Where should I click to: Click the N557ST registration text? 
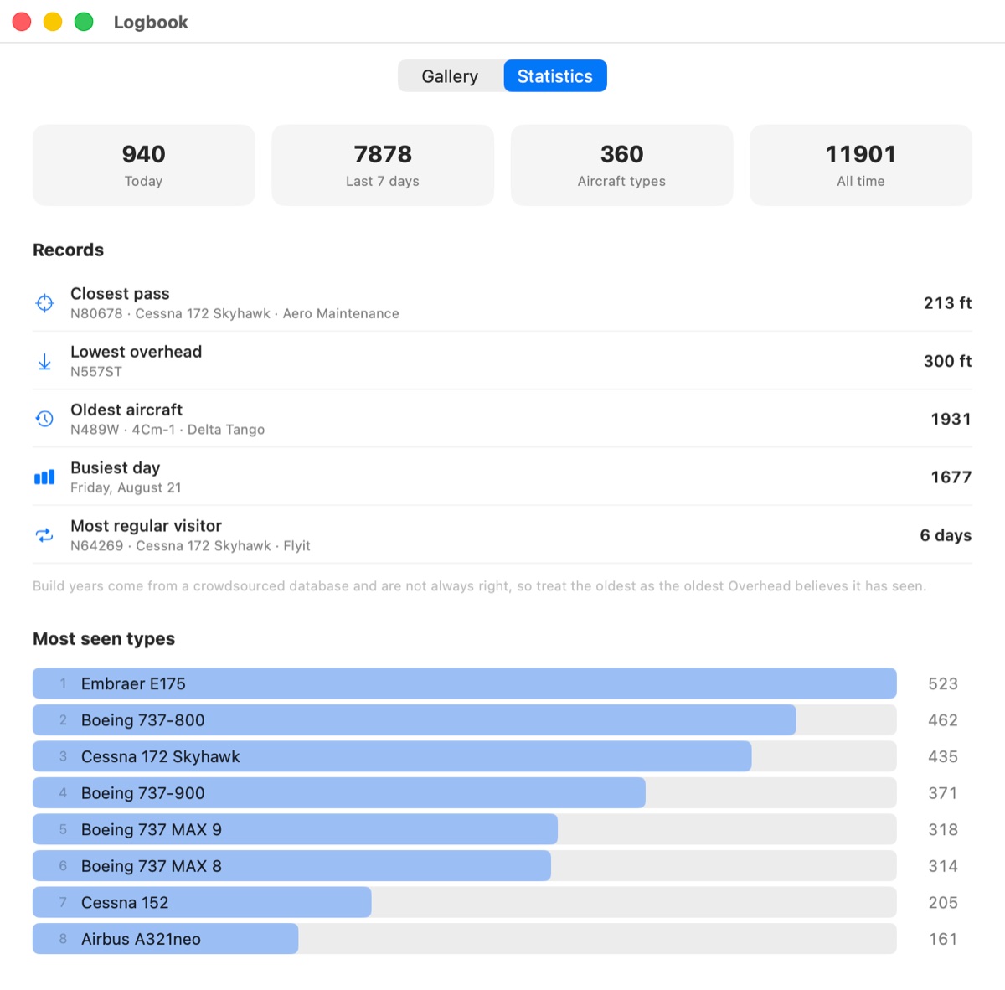click(96, 372)
